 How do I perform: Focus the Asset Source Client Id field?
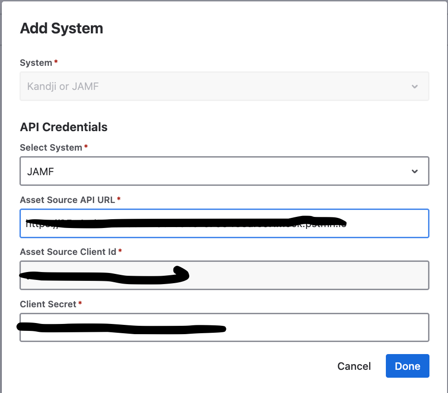[x=224, y=275]
